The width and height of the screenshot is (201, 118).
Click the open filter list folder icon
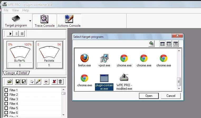10,82
